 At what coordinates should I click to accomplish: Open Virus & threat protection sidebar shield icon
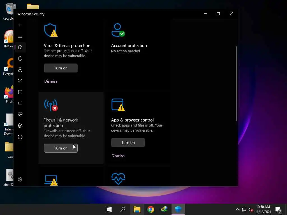click(x=20, y=59)
